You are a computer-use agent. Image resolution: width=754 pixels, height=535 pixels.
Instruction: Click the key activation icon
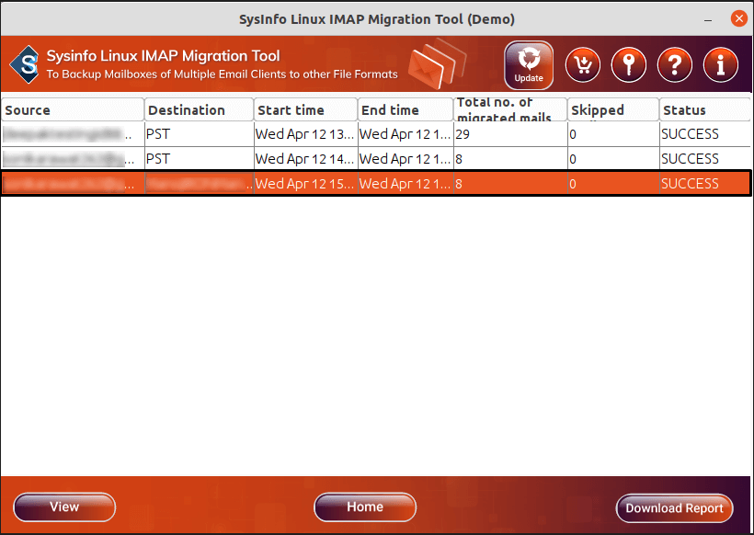tap(629, 65)
